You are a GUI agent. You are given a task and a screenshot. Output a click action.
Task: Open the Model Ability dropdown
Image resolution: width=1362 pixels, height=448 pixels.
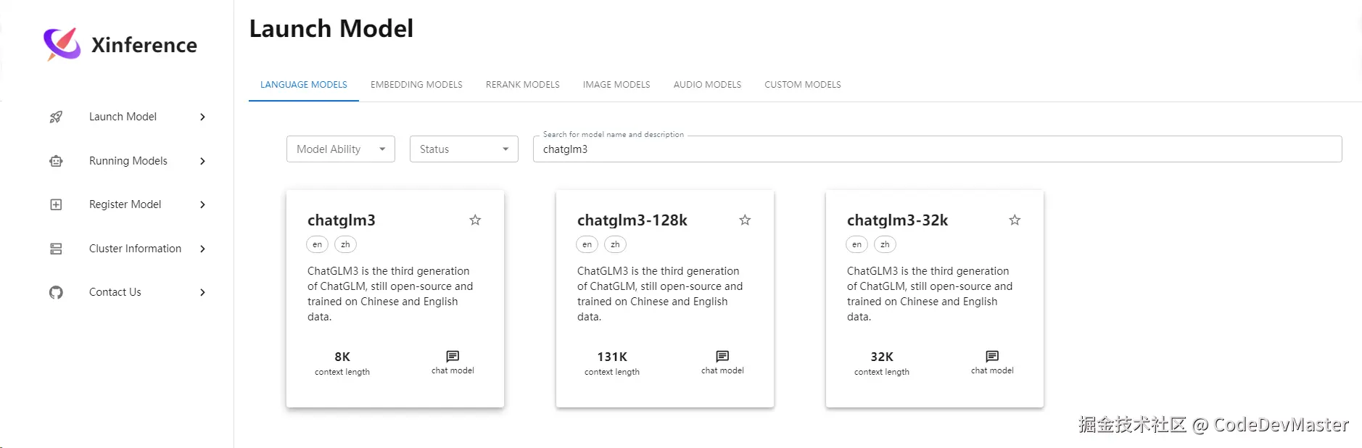[x=340, y=149]
